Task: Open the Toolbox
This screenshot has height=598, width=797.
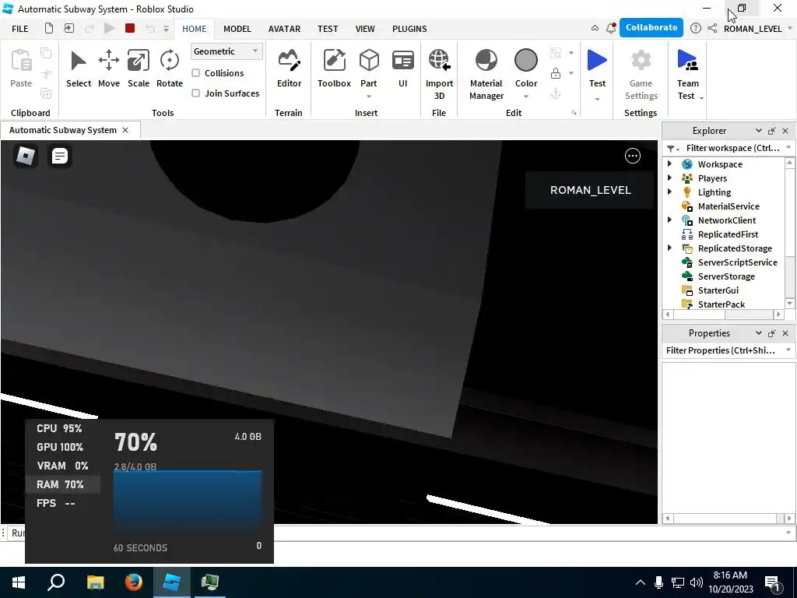Action: (x=334, y=69)
